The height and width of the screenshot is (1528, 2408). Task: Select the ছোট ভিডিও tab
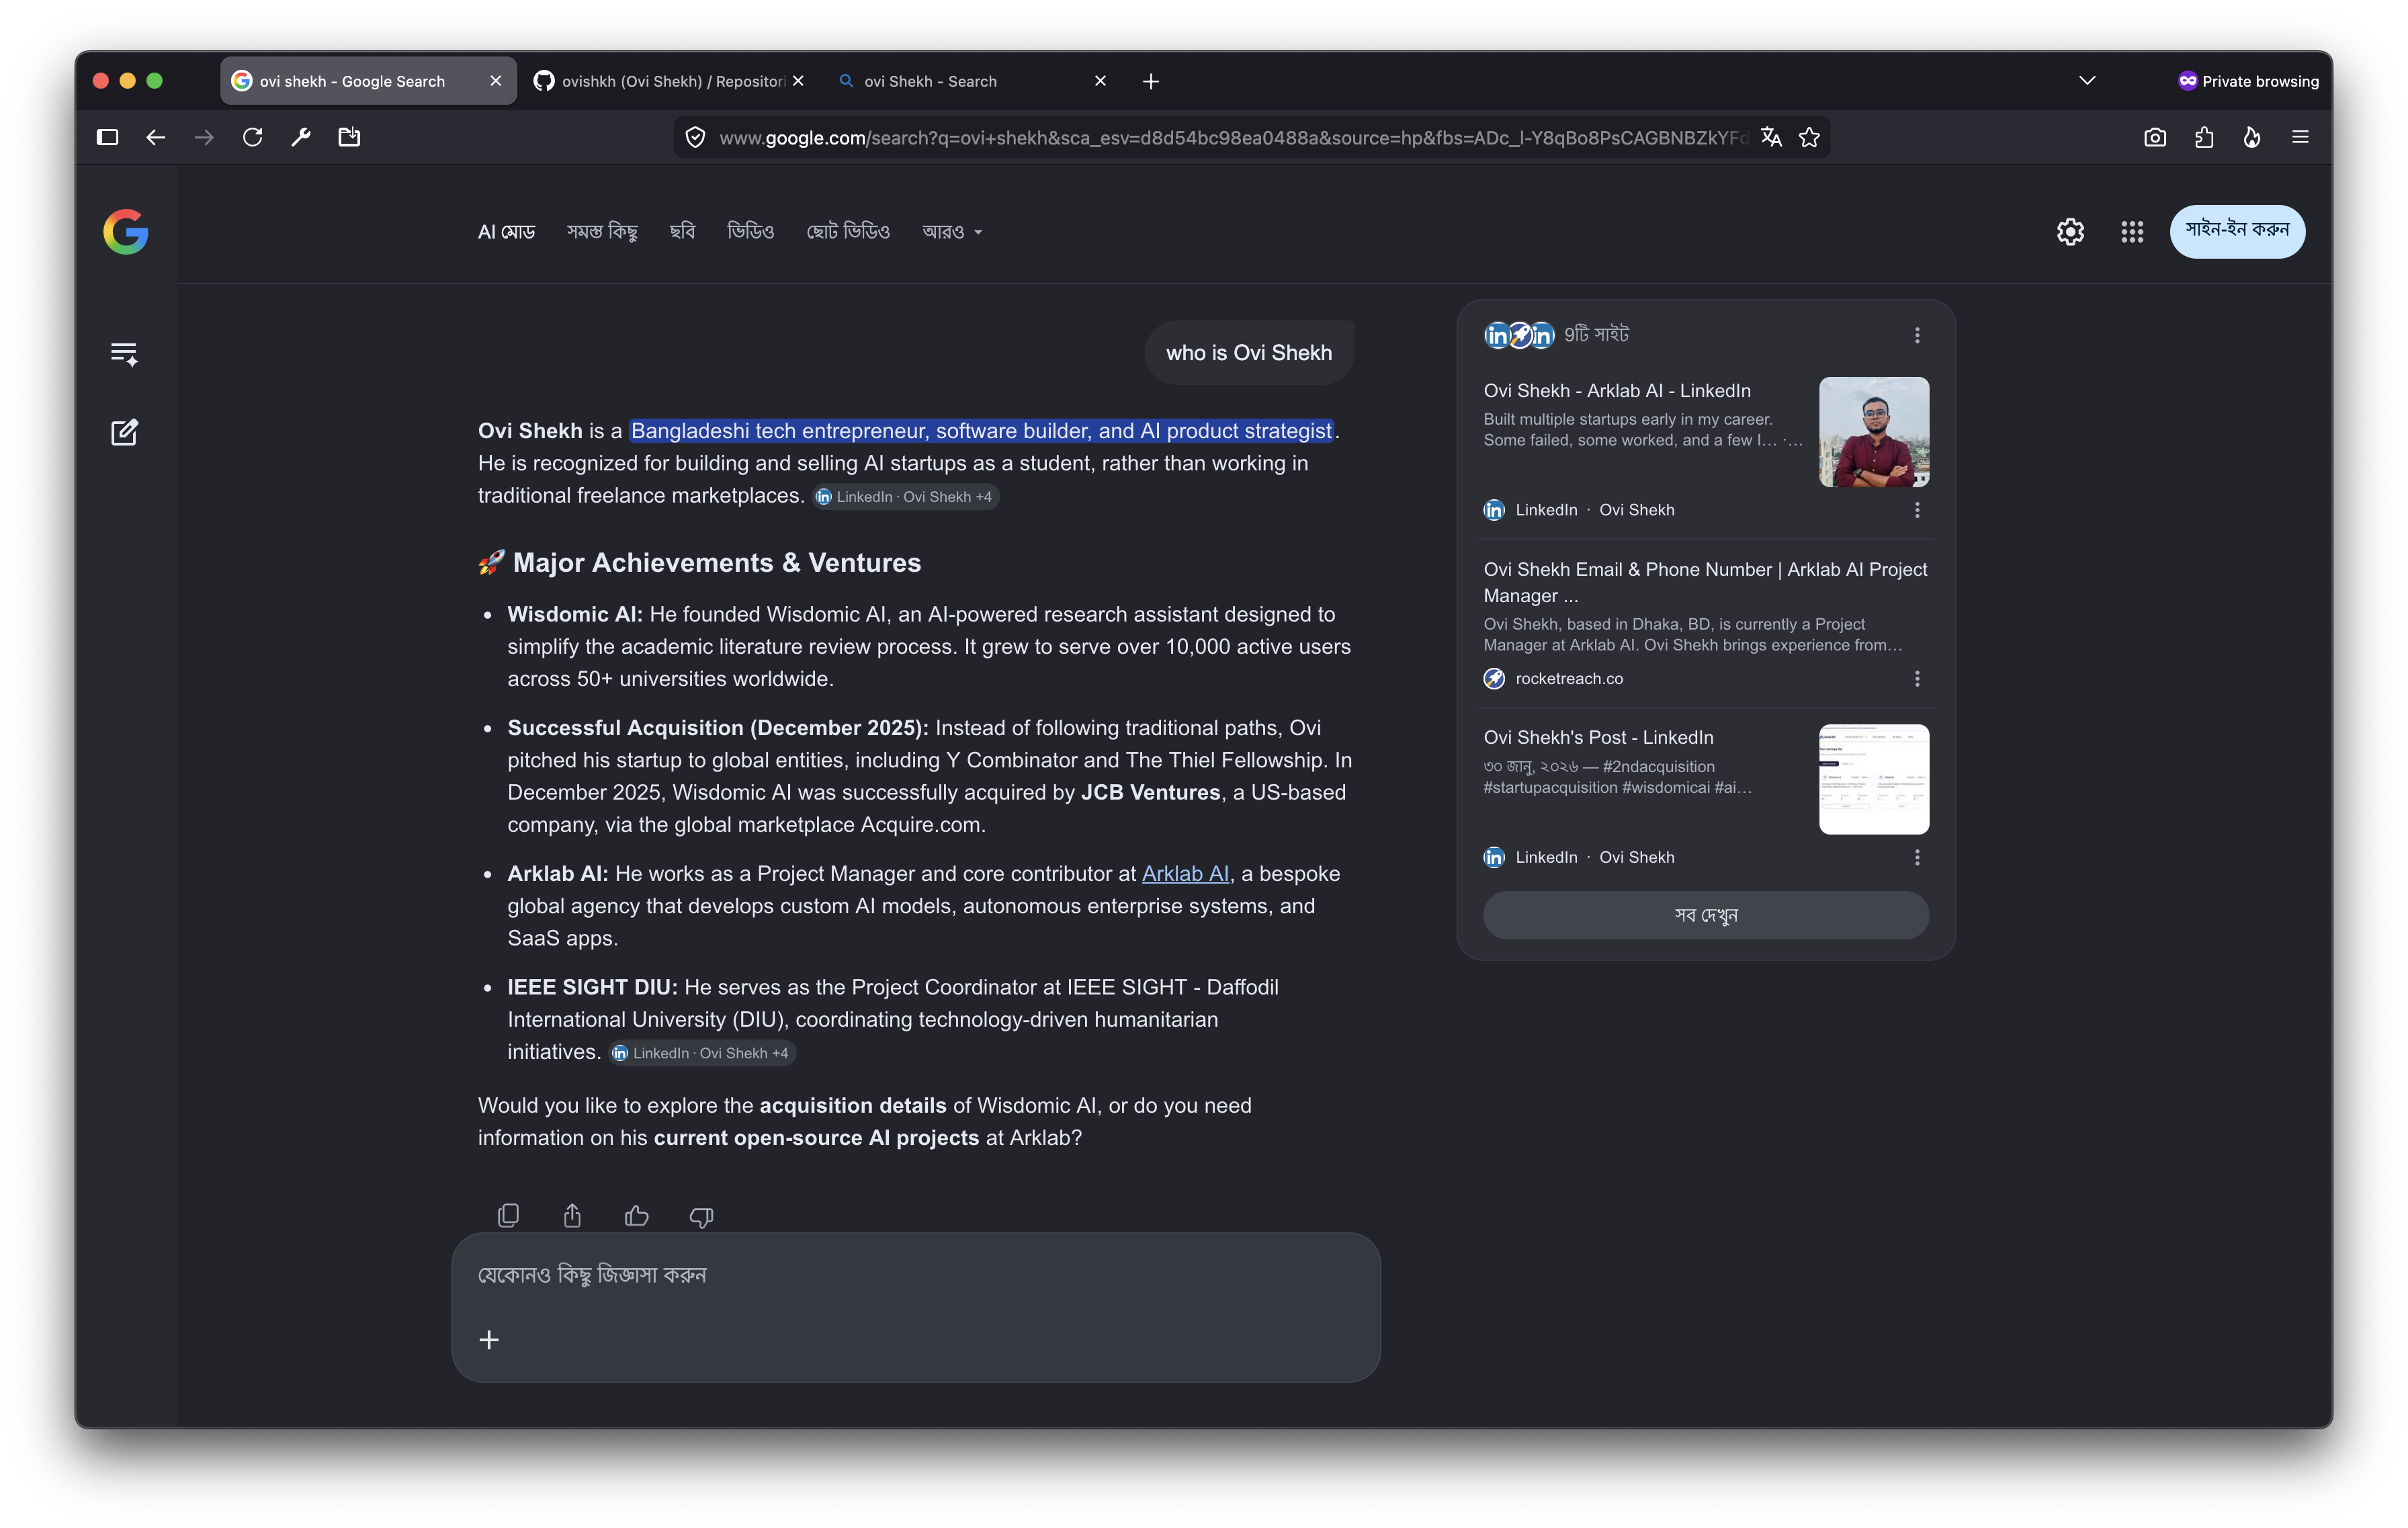tap(848, 232)
